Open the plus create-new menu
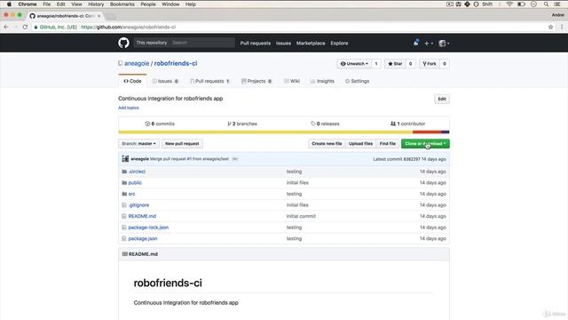The image size is (568, 320). (428, 44)
